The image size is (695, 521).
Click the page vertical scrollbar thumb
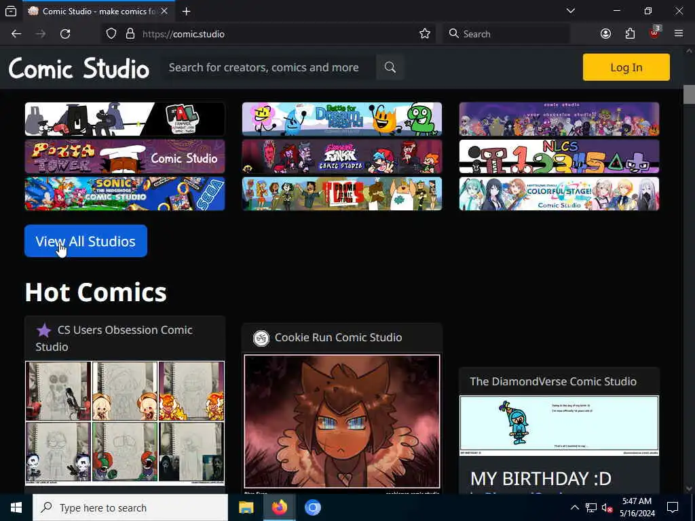coord(689,94)
